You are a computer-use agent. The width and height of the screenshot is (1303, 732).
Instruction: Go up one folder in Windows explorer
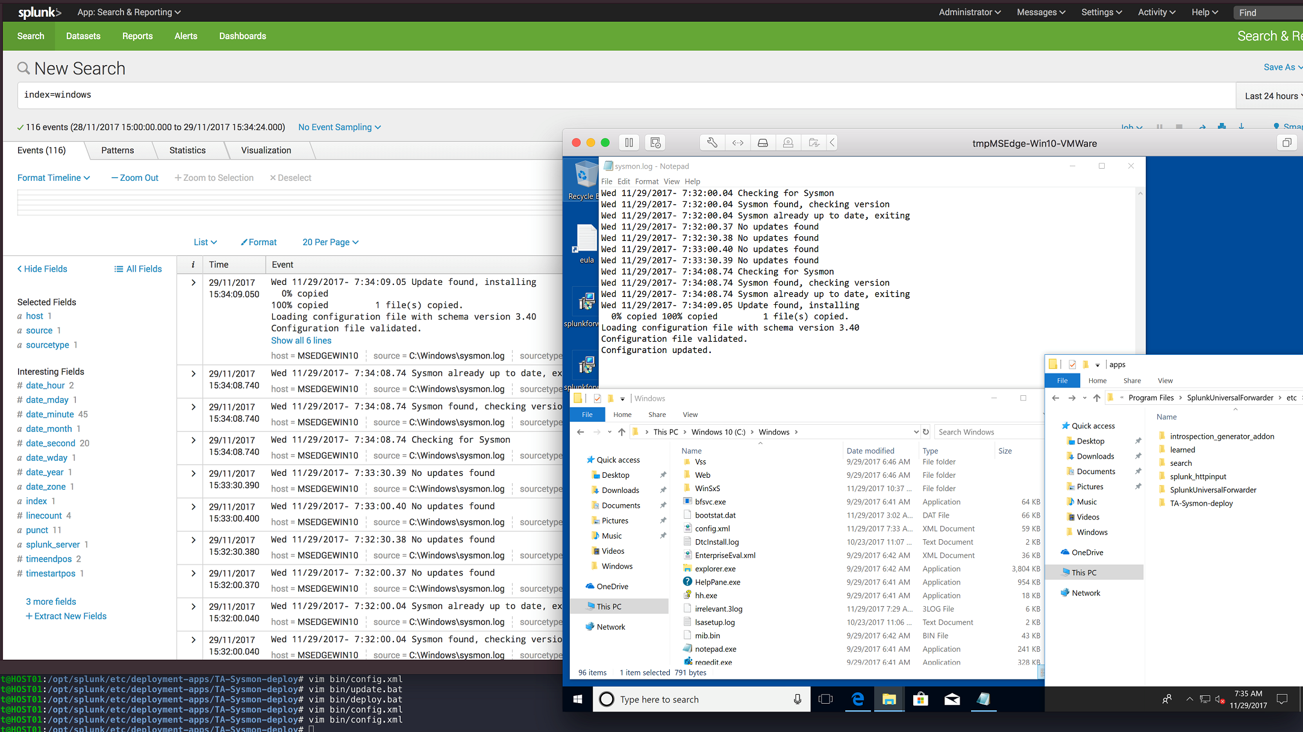click(622, 432)
